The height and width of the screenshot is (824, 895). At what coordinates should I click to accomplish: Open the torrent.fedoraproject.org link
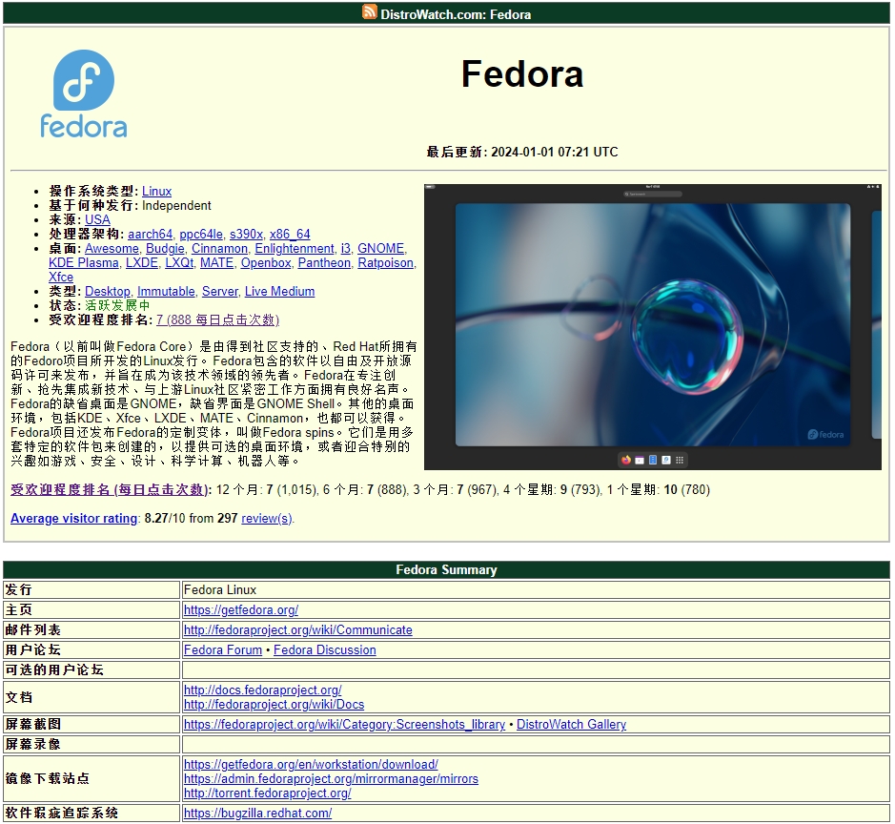pyautogui.click(x=267, y=793)
